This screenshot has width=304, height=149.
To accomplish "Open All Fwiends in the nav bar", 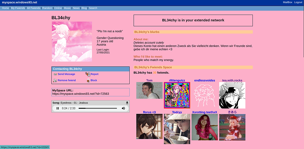I will (x=34, y=8).
